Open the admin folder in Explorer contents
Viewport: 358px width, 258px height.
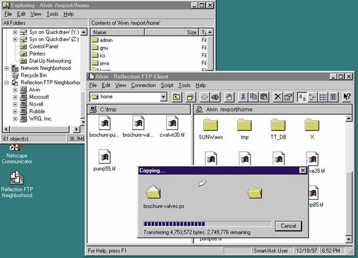[102, 40]
